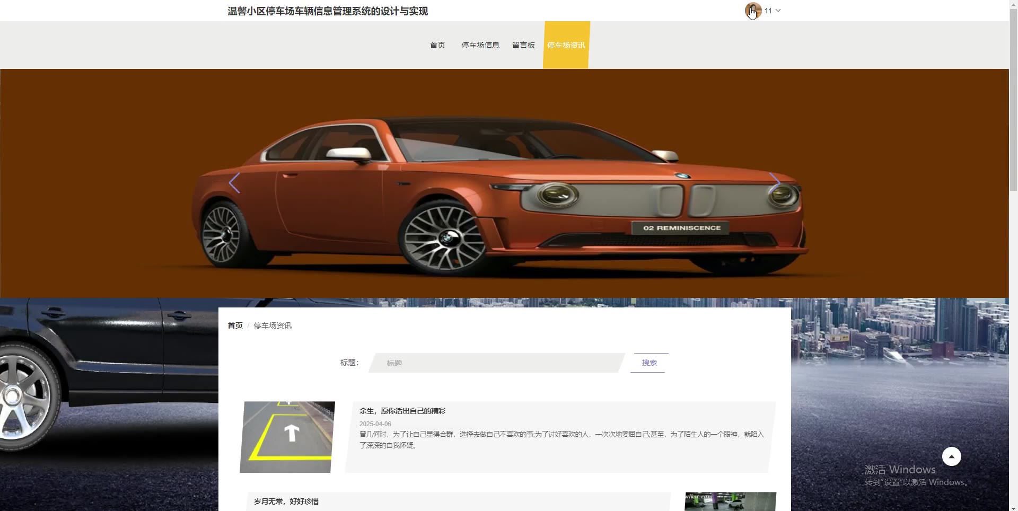Open the 停车场信息 navigation tab
This screenshot has height=511, width=1018.
(x=480, y=45)
